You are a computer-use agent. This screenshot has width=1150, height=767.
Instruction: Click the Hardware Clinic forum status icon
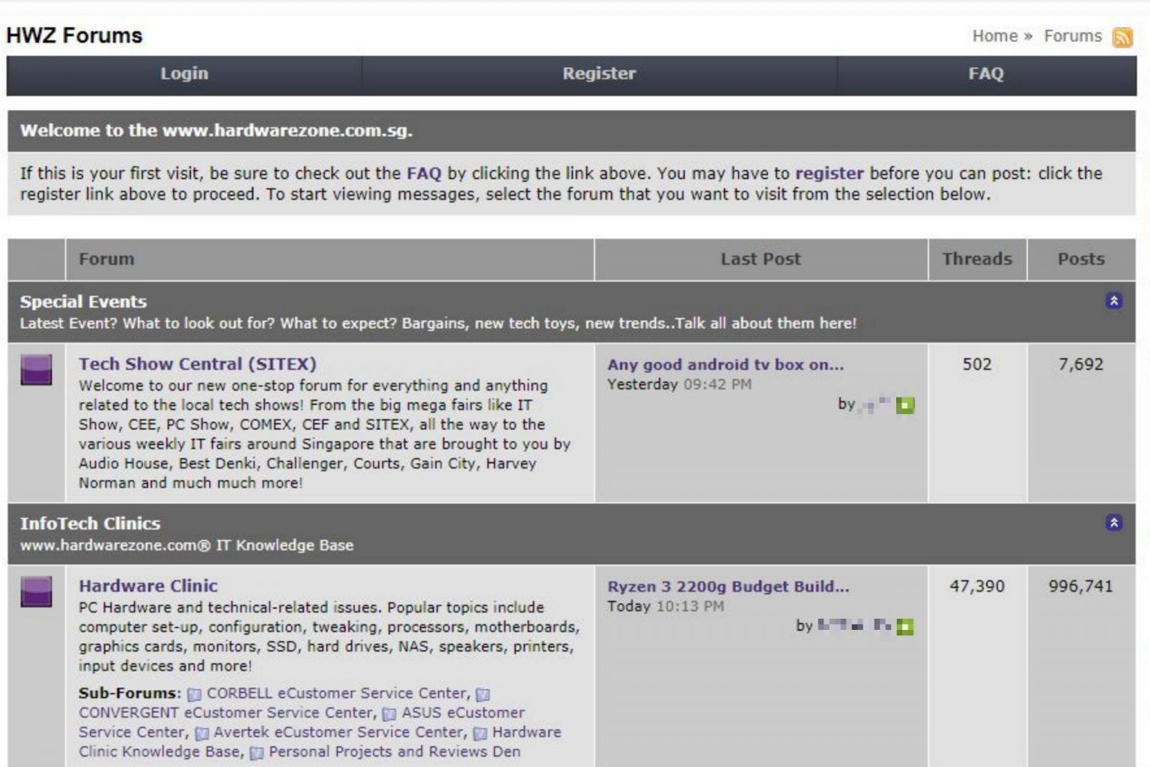pos(36,592)
